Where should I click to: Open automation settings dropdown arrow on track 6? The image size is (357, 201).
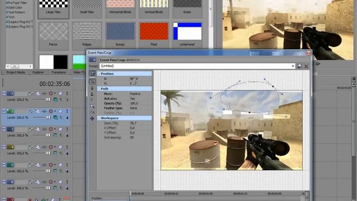click(x=55, y=182)
